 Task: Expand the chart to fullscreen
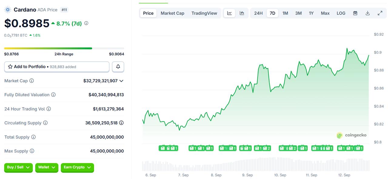pyautogui.click(x=380, y=13)
